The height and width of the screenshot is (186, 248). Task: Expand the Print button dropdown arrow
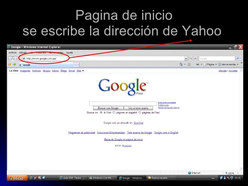click(x=201, y=64)
